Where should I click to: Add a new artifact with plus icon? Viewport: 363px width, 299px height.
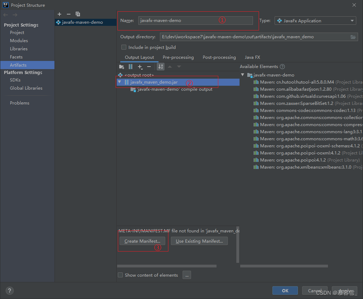[x=59, y=14]
